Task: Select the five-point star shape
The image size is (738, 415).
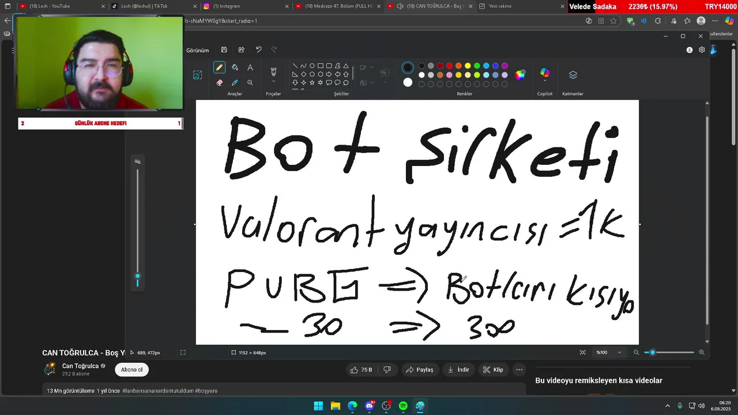Action: [312, 82]
